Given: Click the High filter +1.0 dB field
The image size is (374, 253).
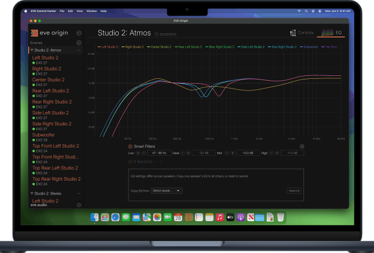Looking at the screenshot, I should pyautogui.click(x=292, y=153).
